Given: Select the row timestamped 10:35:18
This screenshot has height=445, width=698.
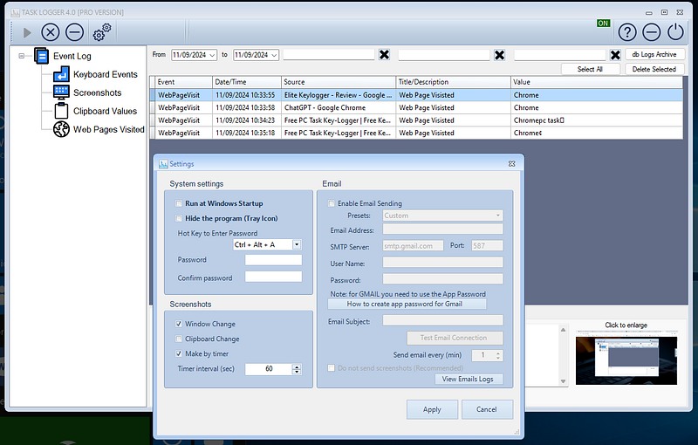Looking at the screenshot, I should 416,133.
